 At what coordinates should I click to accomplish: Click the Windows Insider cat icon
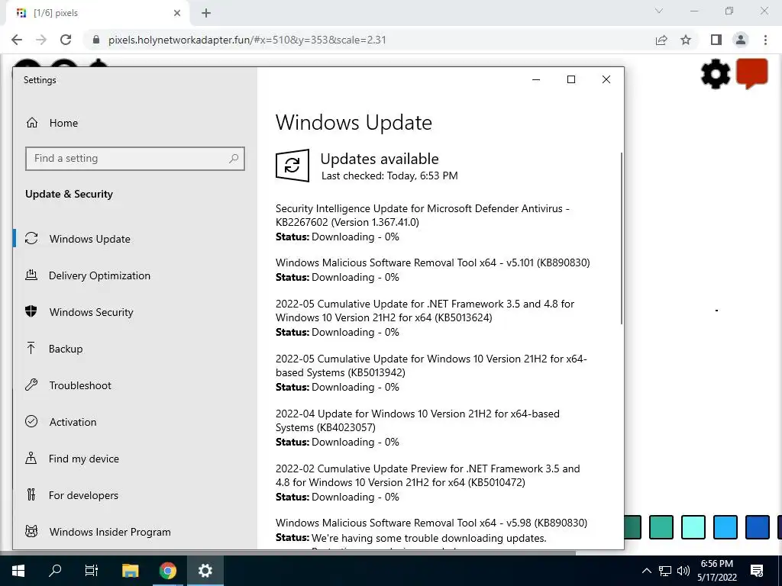click(x=31, y=531)
